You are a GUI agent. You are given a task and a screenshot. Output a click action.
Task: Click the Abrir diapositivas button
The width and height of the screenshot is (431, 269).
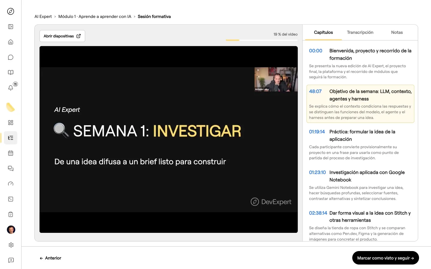62,36
